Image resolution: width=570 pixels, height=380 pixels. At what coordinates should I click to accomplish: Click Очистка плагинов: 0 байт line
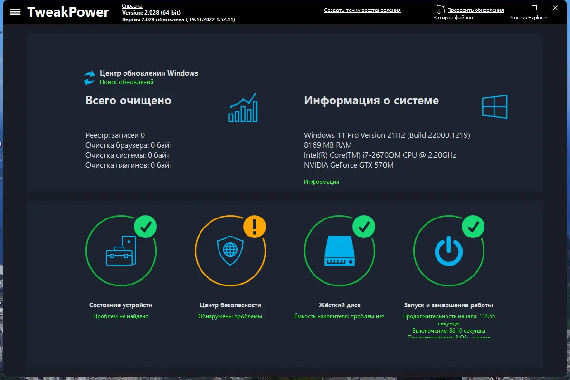point(129,165)
